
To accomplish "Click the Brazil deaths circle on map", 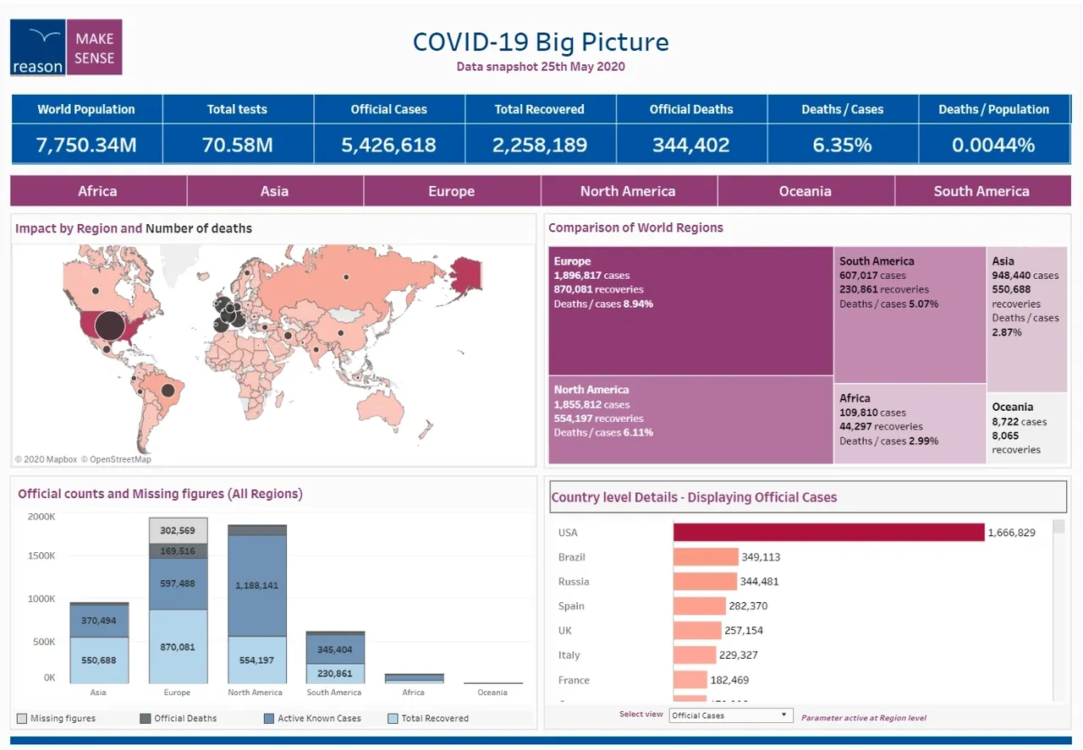I will click(x=168, y=390).
